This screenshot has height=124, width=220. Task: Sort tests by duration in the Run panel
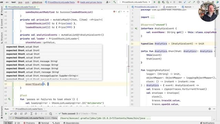point(26,114)
